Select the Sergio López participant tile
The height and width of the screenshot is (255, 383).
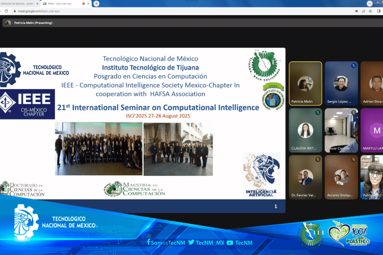[x=341, y=84]
